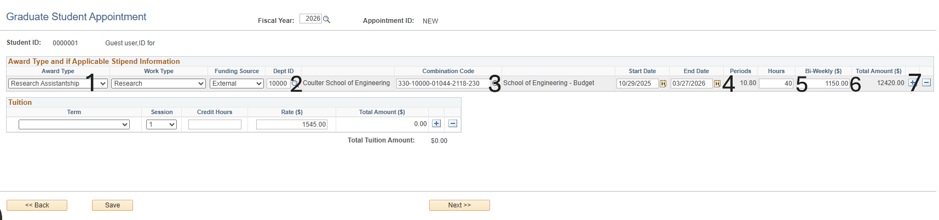This screenshot has height=220, width=939.
Task: Open the Award Type dropdown
Action: [58, 84]
